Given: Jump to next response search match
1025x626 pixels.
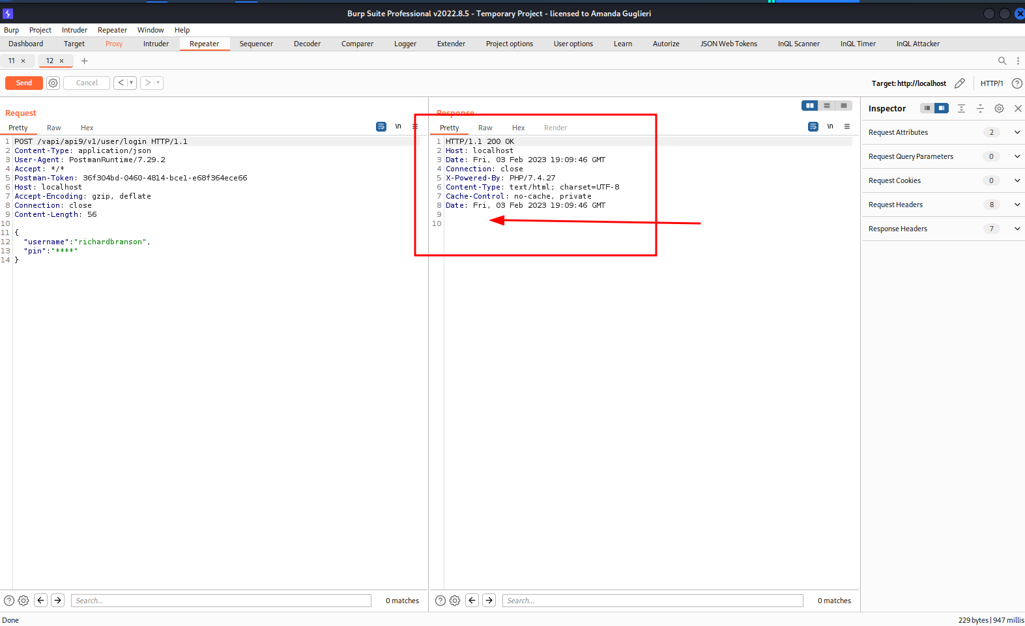Looking at the screenshot, I should pos(489,601).
